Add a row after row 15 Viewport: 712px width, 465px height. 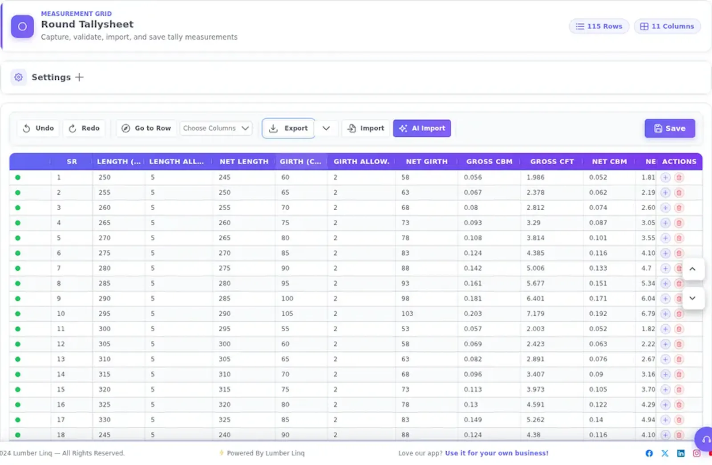(665, 389)
